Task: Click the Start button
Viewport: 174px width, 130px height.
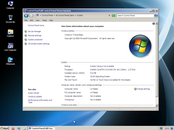Action: [4, 128]
